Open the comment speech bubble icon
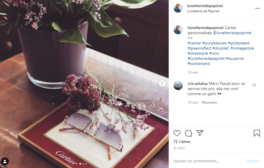 coord(188,133)
